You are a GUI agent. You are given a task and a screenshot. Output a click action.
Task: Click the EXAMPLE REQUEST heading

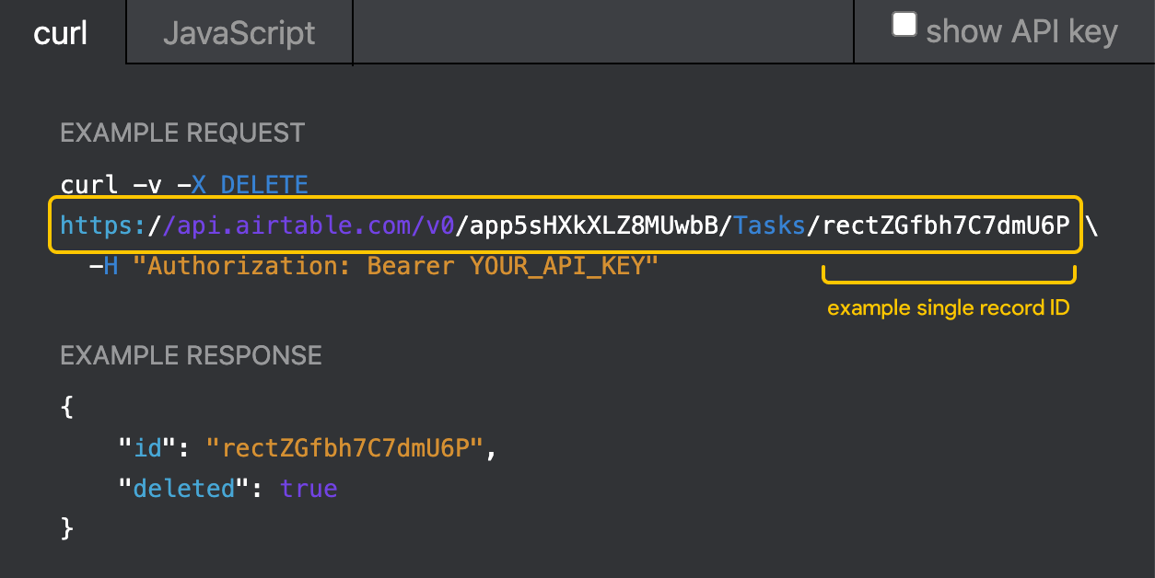pos(182,133)
